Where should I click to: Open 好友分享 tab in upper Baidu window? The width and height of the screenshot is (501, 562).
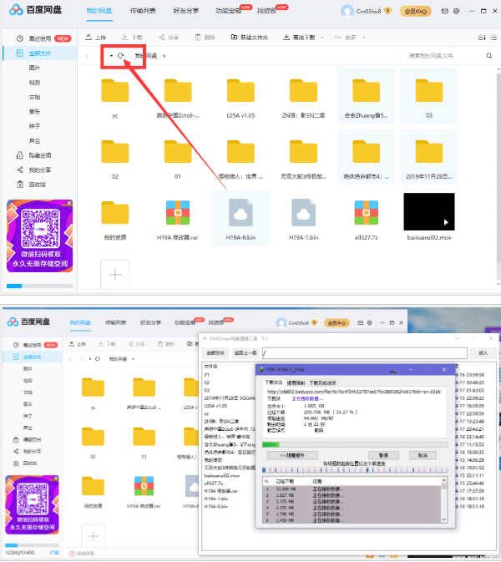pyautogui.click(x=185, y=11)
